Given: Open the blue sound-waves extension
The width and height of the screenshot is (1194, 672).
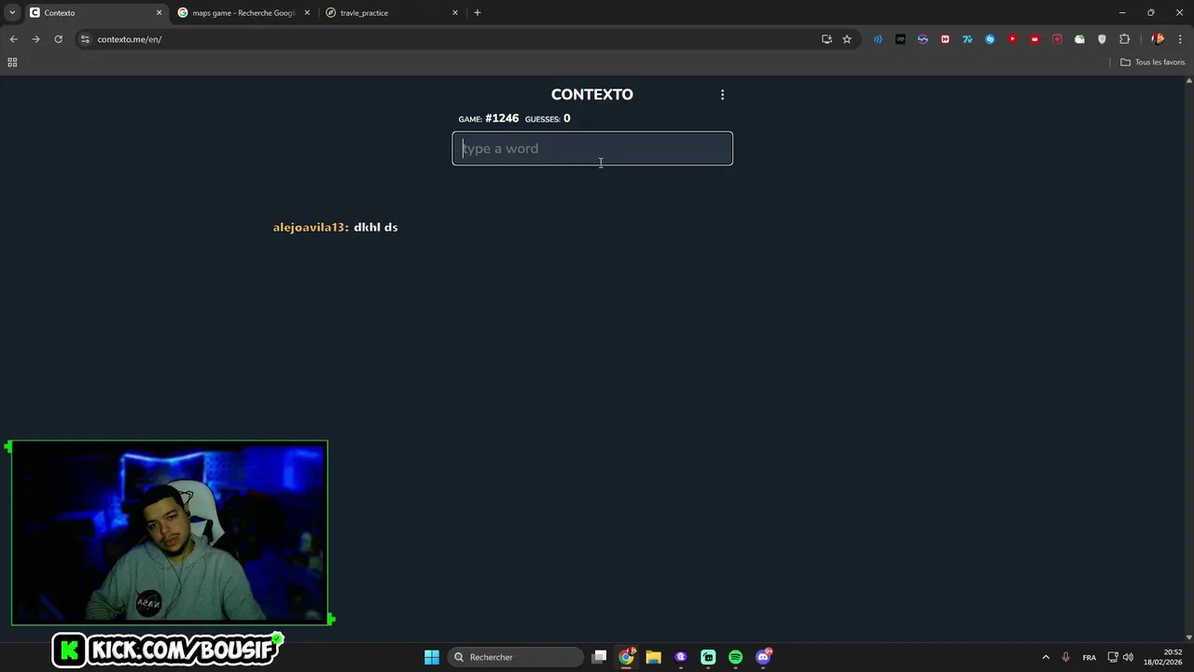Looking at the screenshot, I should [x=878, y=39].
